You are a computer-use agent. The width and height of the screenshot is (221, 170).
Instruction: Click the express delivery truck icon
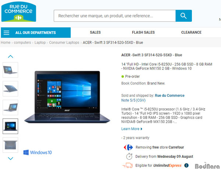[x=127, y=165]
